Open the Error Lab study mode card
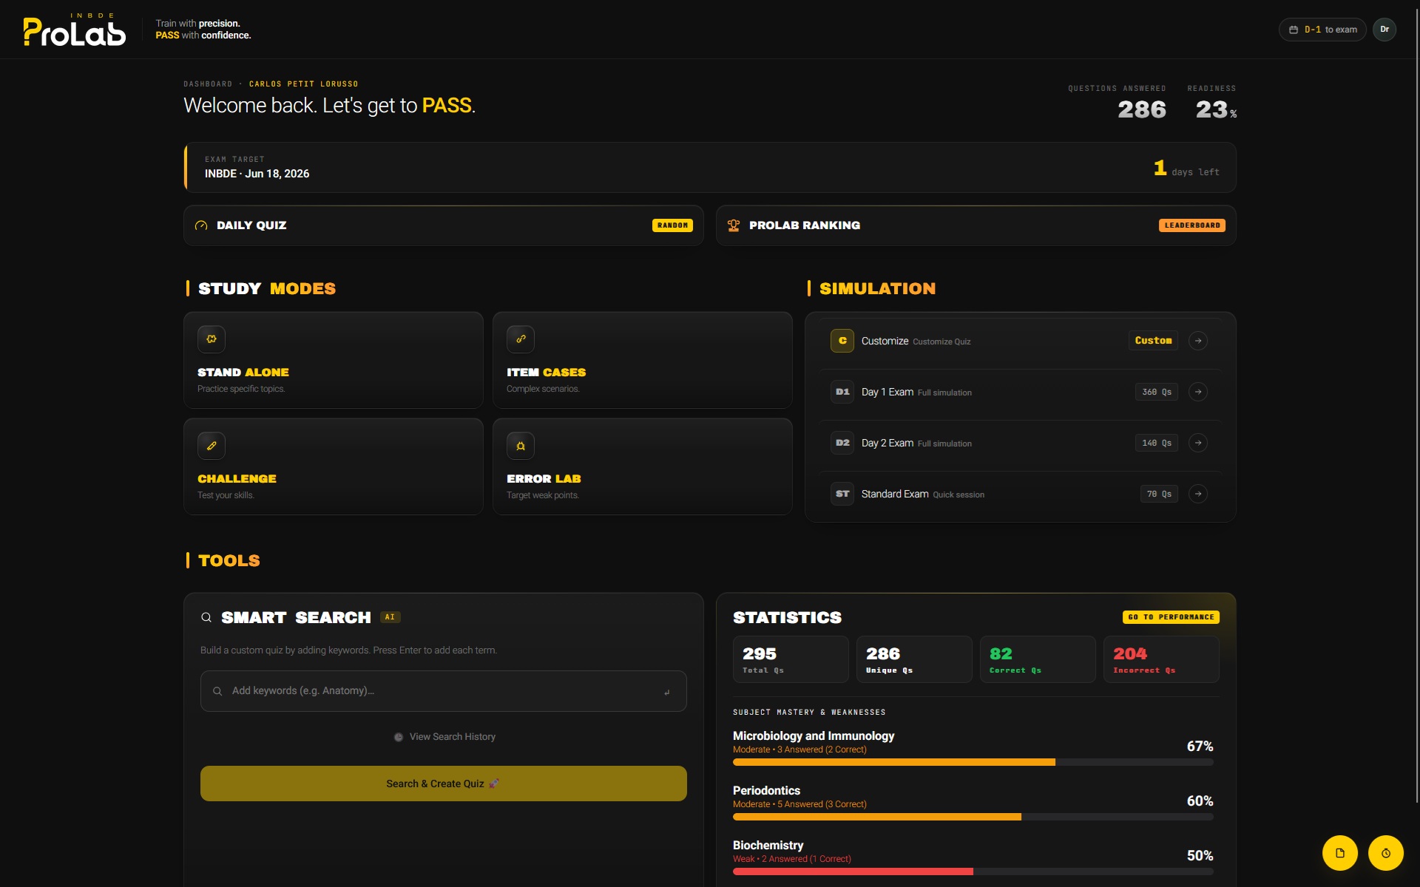The image size is (1420, 887). [x=643, y=466]
